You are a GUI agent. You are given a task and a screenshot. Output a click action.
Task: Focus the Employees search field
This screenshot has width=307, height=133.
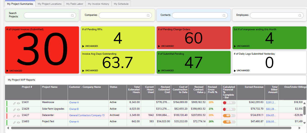pos(277,16)
